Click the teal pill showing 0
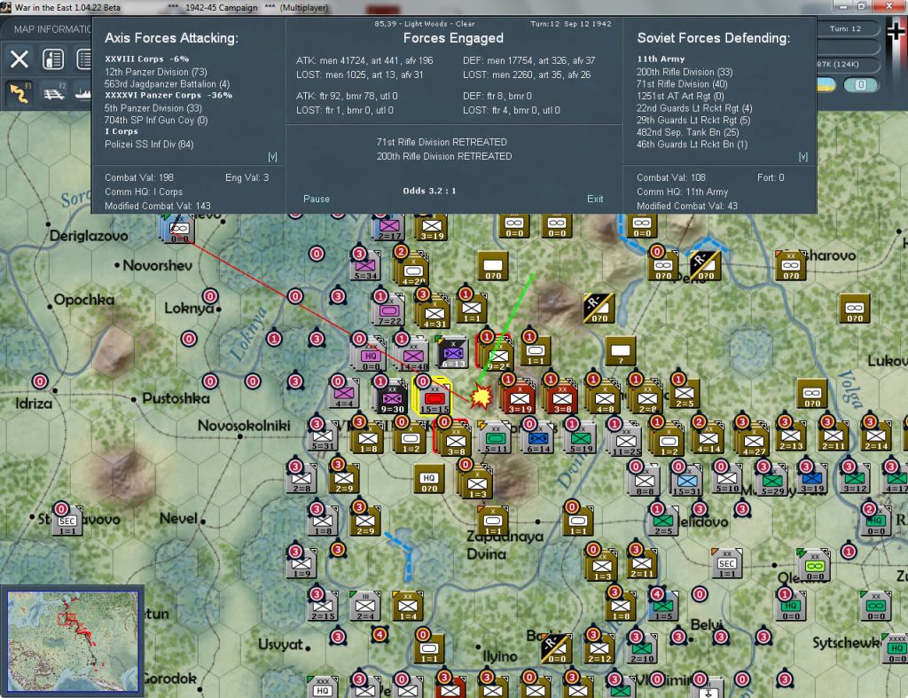Viewport: 908px width, 698px height. click(x=860, y=85)
